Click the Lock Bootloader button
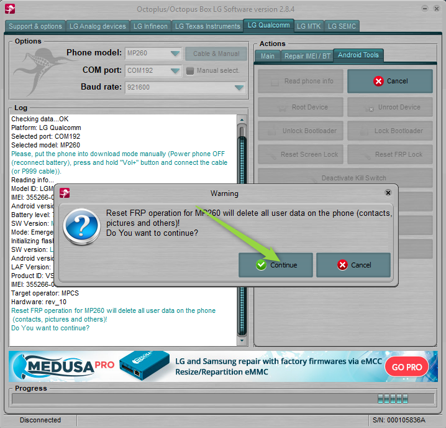Viewport: 446px width, 428px height. (x=390, y=131)
